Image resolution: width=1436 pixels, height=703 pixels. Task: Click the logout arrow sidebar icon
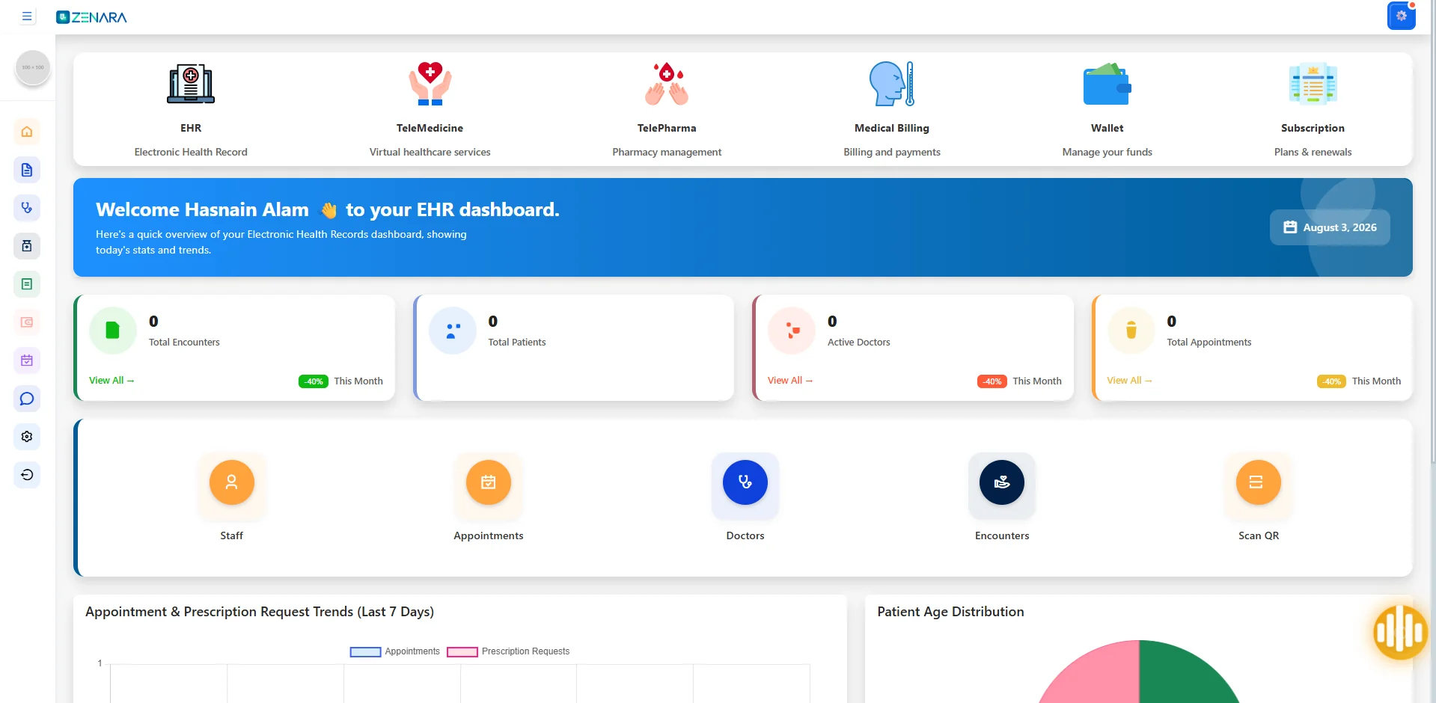click(27, 475)
